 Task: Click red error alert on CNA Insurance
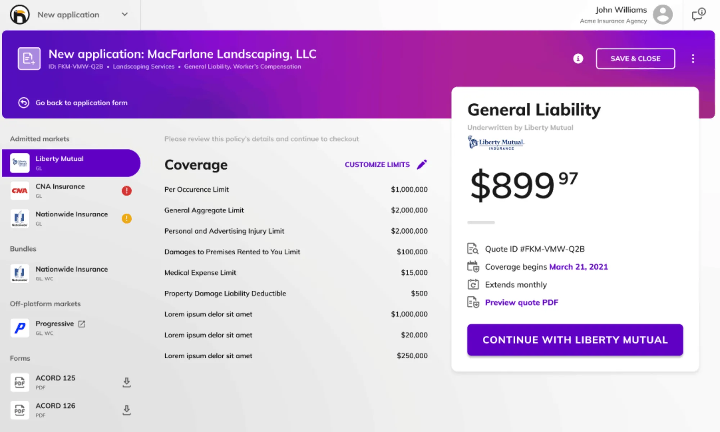[x=127, y=191]
